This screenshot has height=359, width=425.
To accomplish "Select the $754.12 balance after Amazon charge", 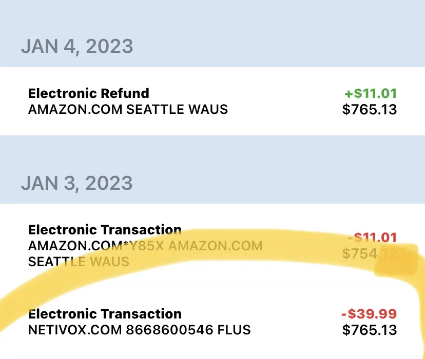I will (x=370, y=254).
